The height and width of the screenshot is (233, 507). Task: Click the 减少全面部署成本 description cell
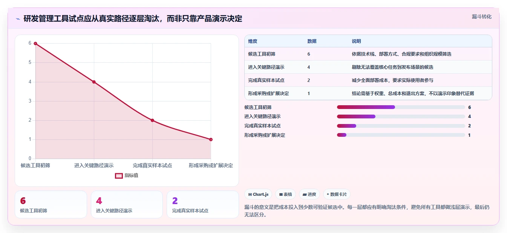pos(392,80)
